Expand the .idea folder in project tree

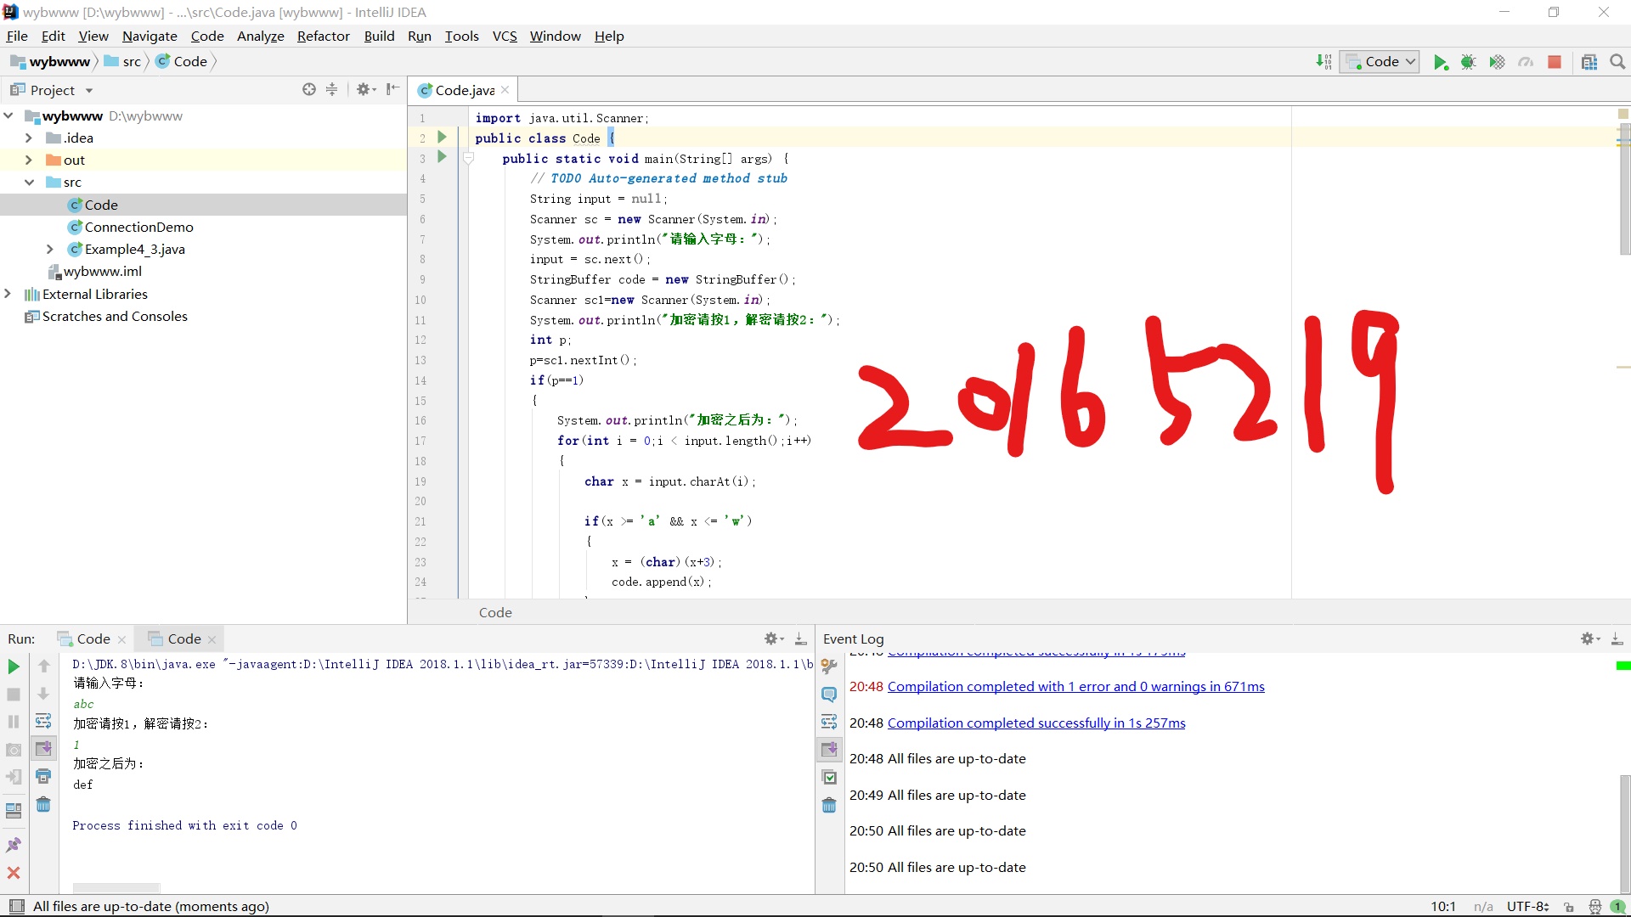click(27, 138)
